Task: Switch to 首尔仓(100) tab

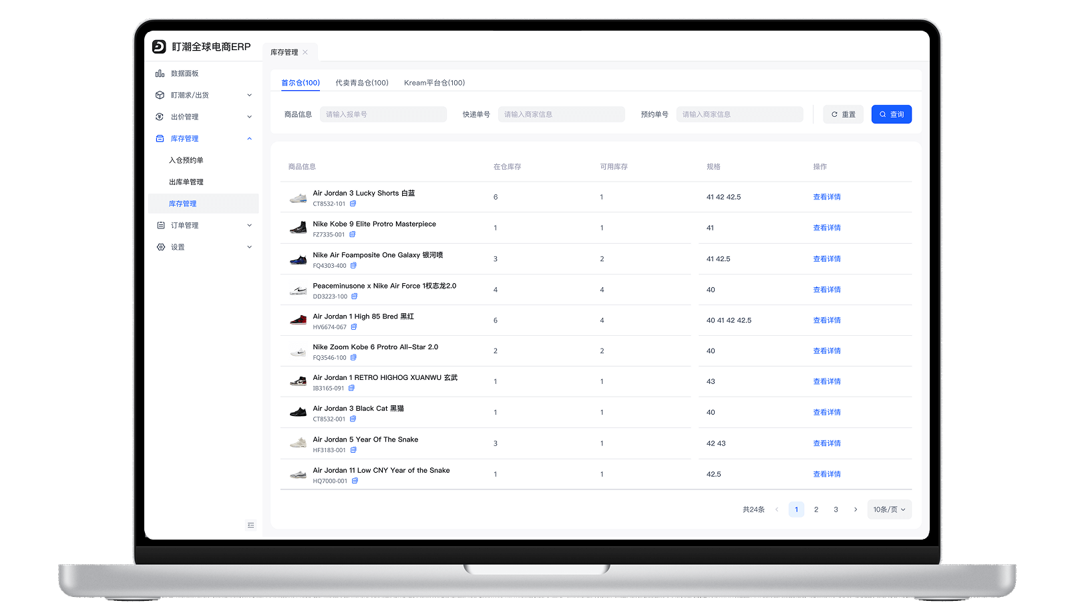Action: (x=301, y=83)
